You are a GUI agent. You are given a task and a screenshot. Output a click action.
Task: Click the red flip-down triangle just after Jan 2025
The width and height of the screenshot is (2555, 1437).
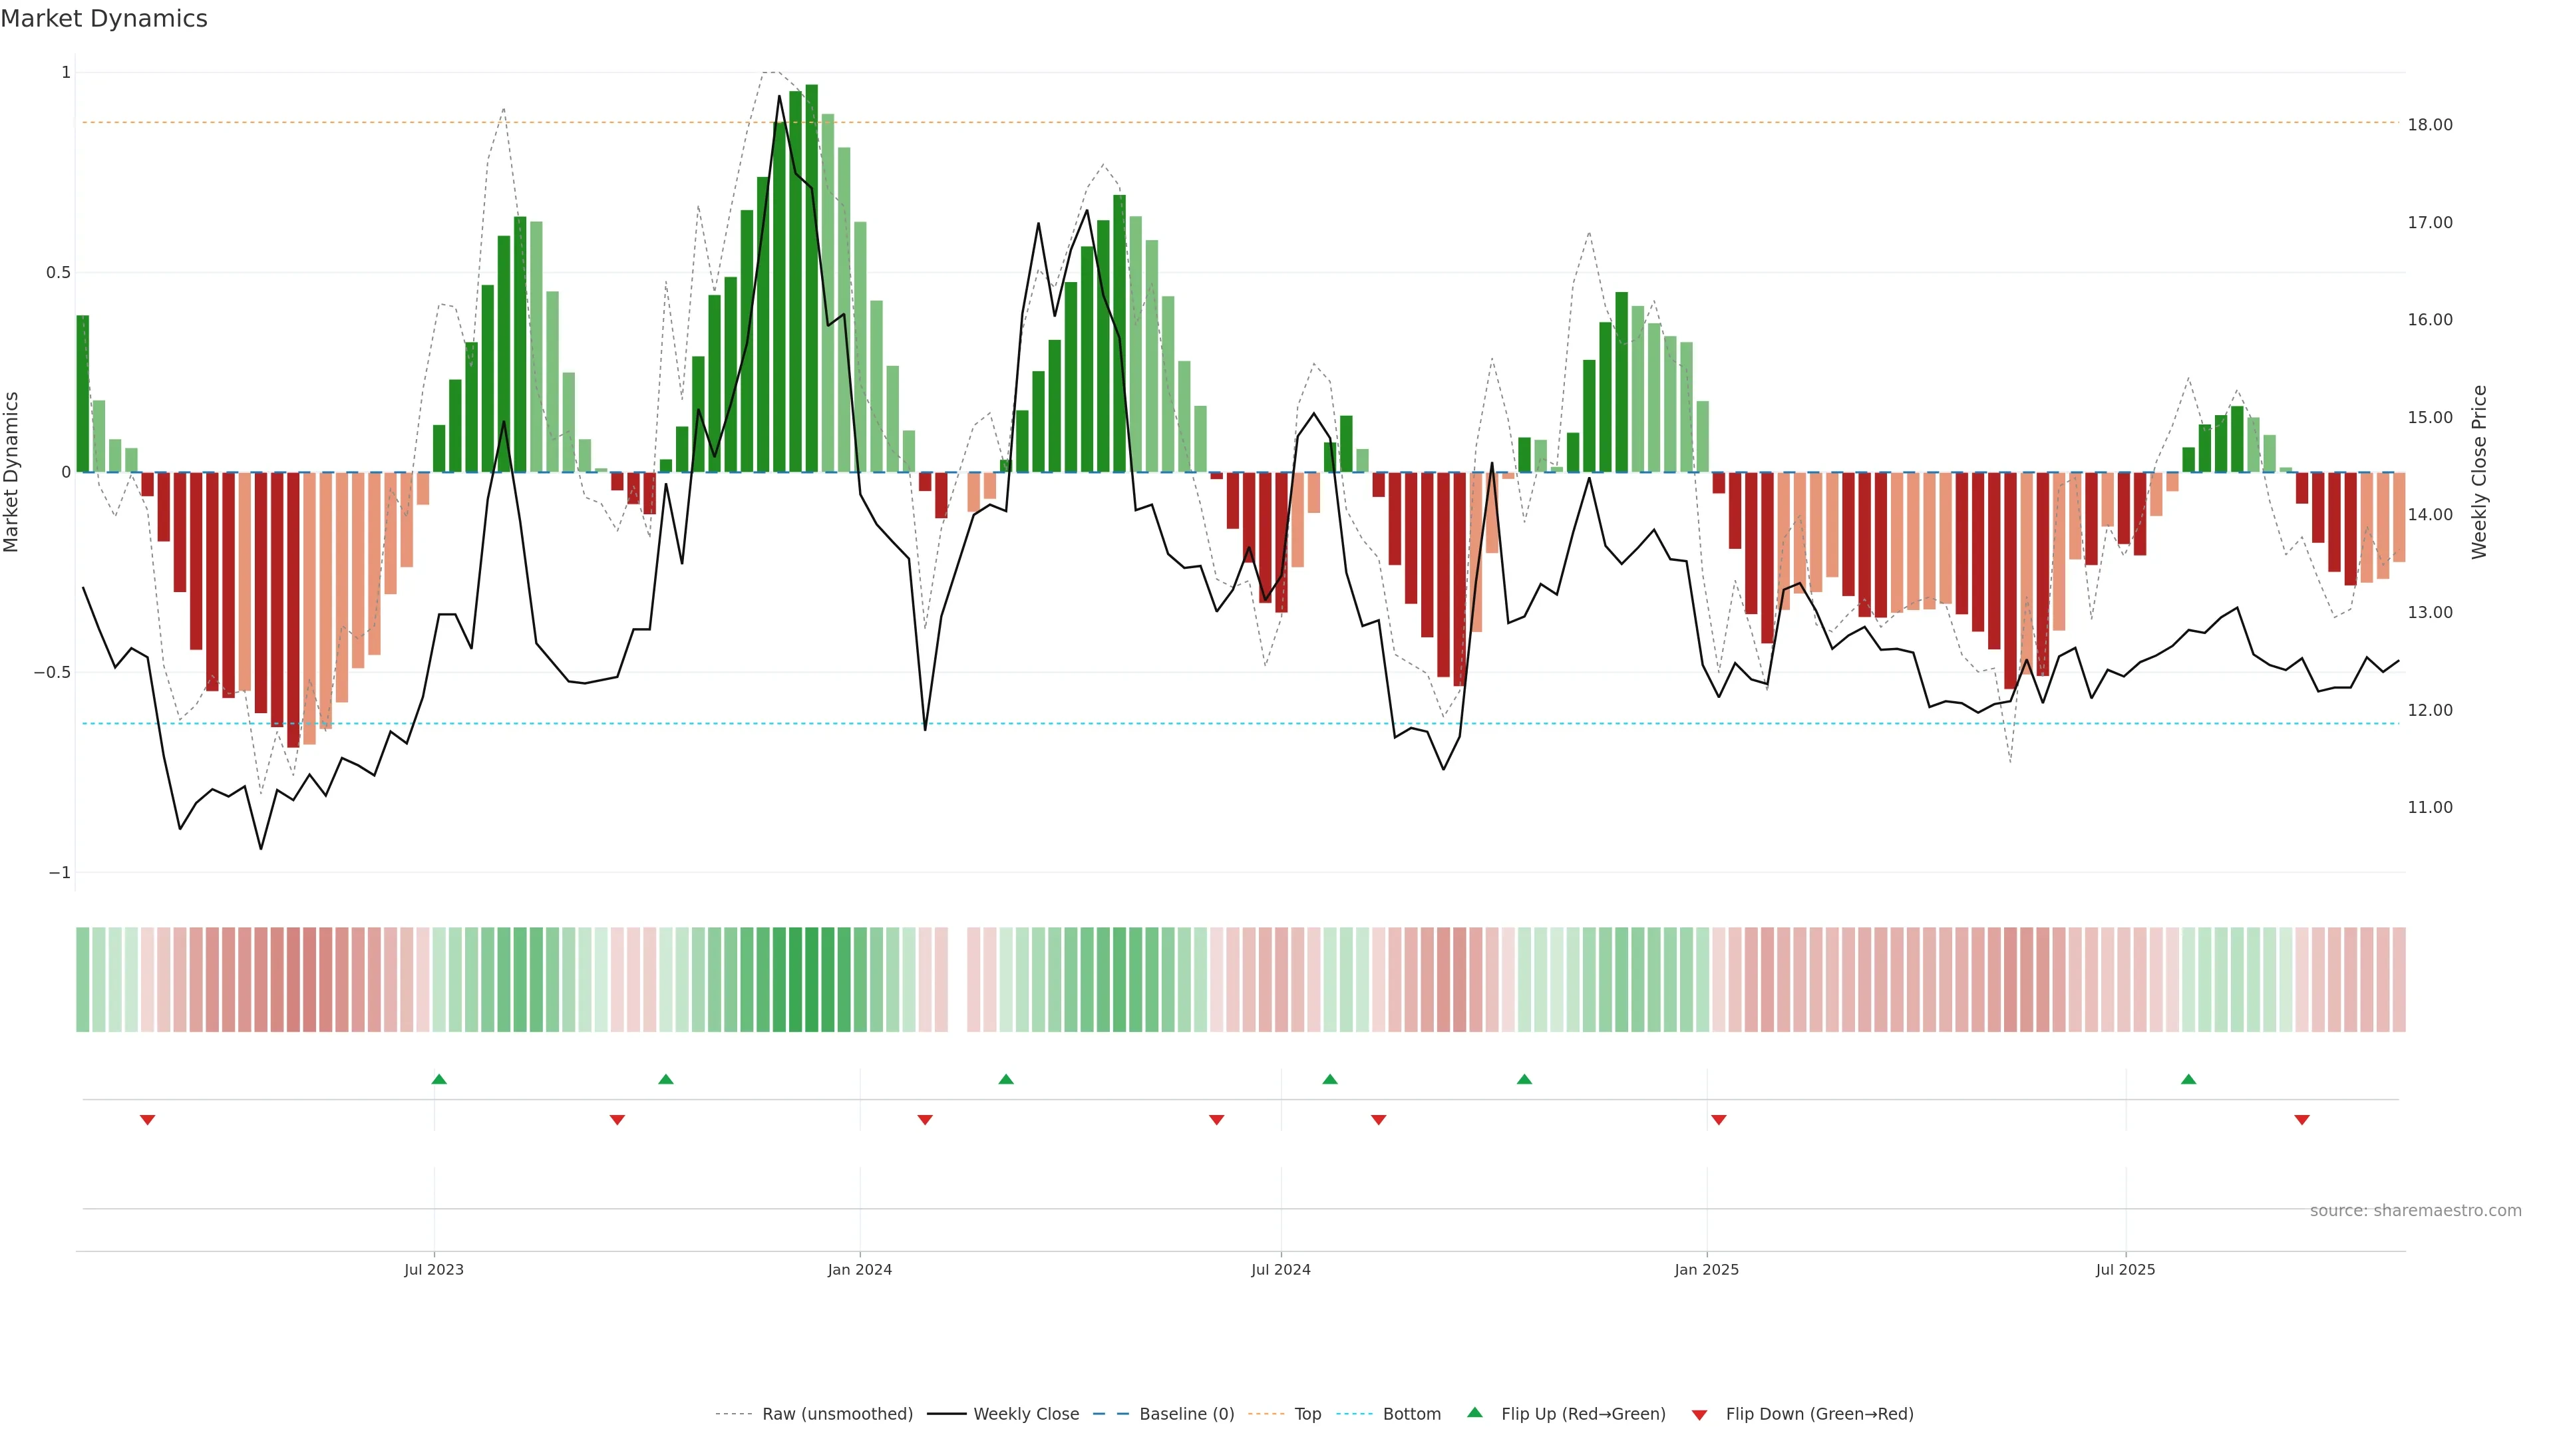(x=1719, y=1120)
